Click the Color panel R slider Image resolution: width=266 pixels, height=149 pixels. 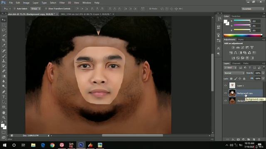(242, 21)
